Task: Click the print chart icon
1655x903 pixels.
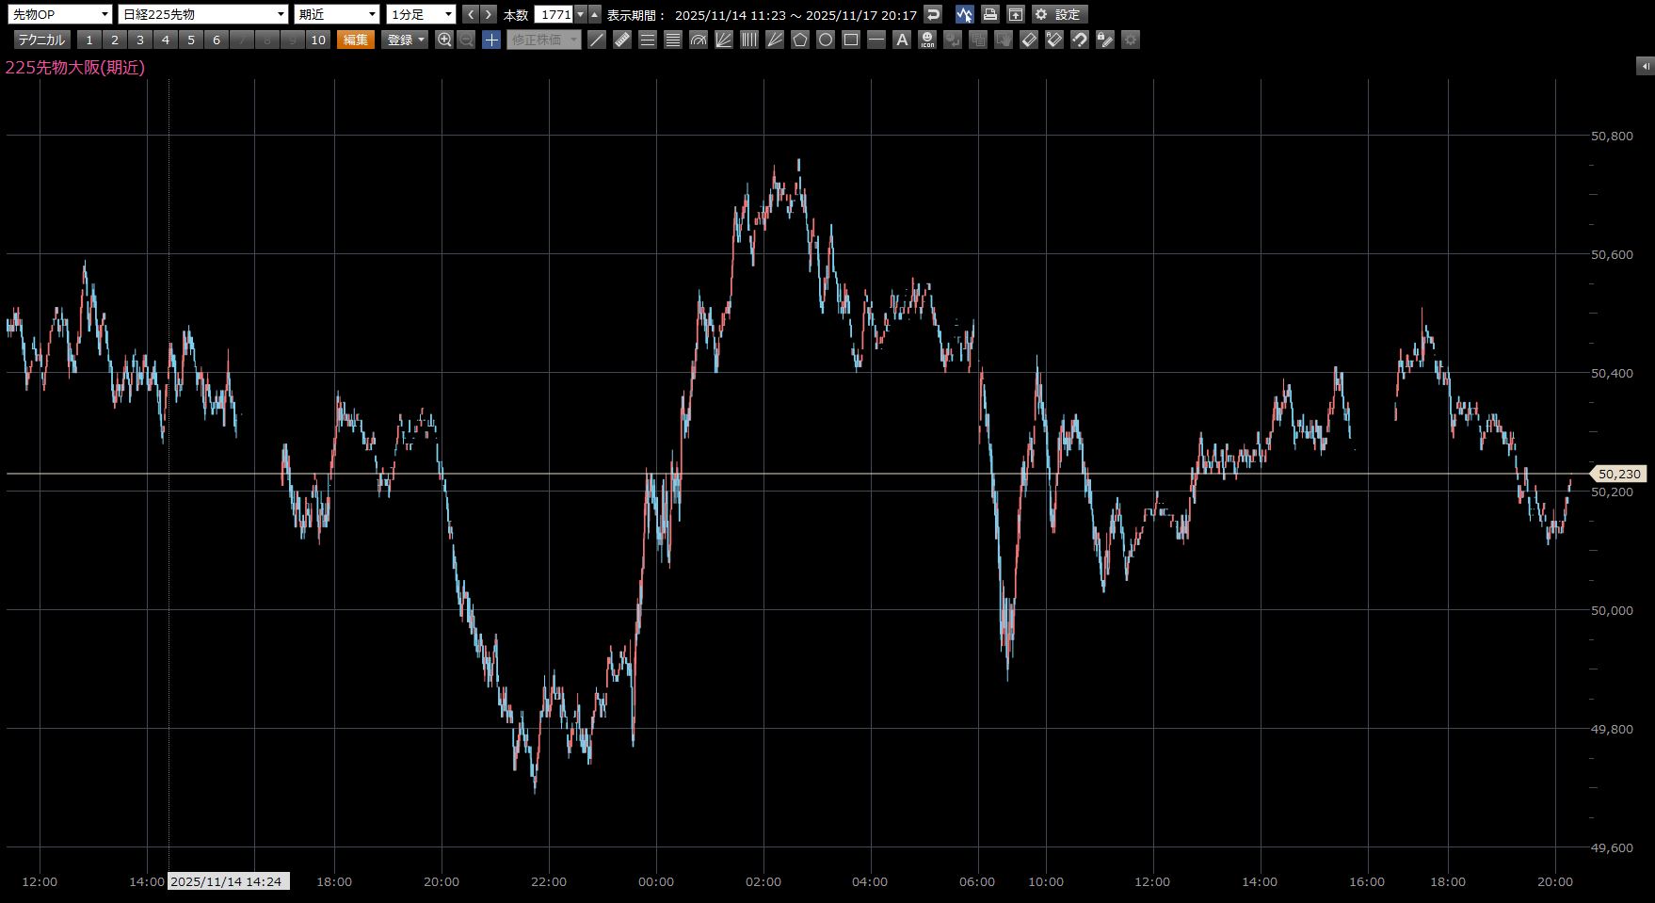Action: coord(989,14)
